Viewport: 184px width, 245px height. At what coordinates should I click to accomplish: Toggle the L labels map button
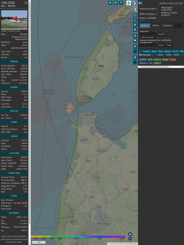tap(135, 20)
